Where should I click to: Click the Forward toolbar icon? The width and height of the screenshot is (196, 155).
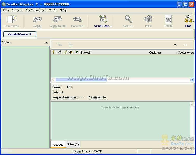point(77,19)
